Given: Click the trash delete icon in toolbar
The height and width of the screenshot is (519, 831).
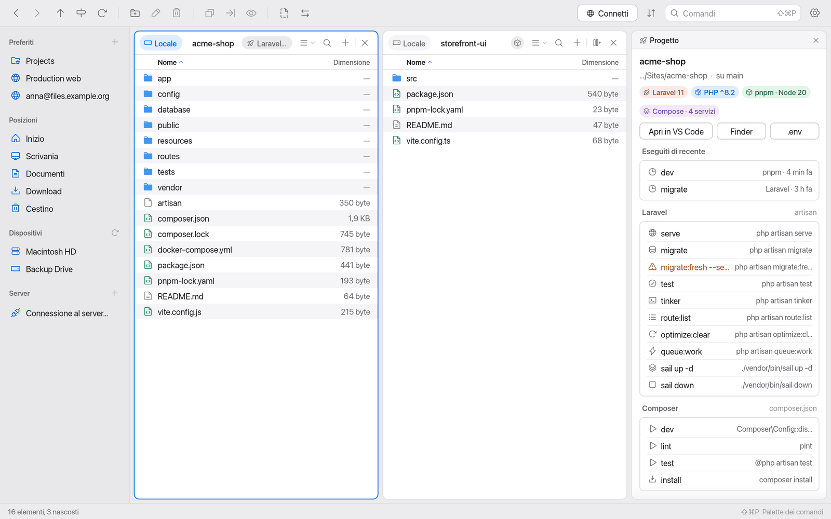Looking at the screenshot, I should [x=177, y=13].
